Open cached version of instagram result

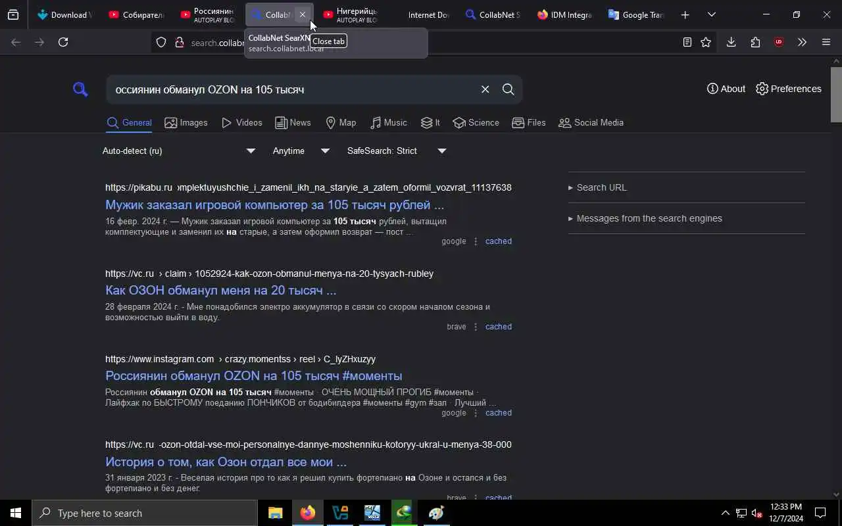point(498,413)
